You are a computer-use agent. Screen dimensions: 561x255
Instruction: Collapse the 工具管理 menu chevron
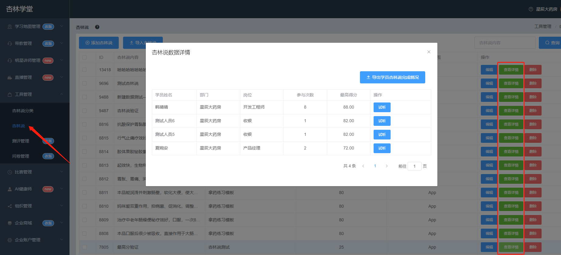[62, 94]
